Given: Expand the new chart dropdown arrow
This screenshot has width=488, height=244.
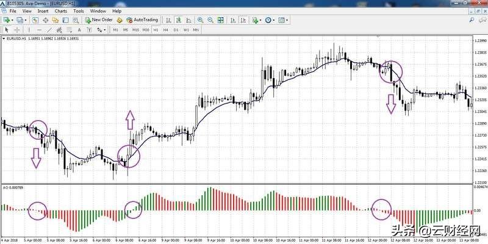Looking at the screenshot, I should click(x=12, y=20).
